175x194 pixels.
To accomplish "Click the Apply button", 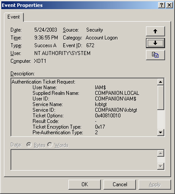I will (x=155, y=184).
